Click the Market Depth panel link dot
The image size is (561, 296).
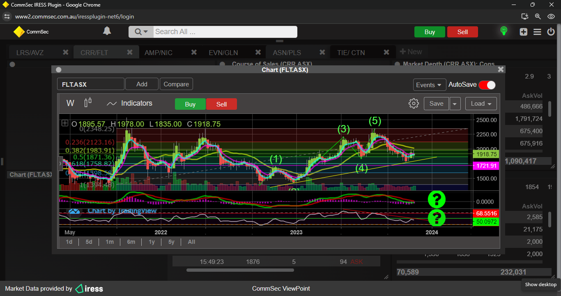click(397, 64)
